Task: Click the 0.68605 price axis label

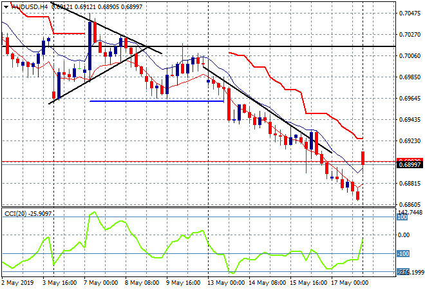Action: coord(410,204)
